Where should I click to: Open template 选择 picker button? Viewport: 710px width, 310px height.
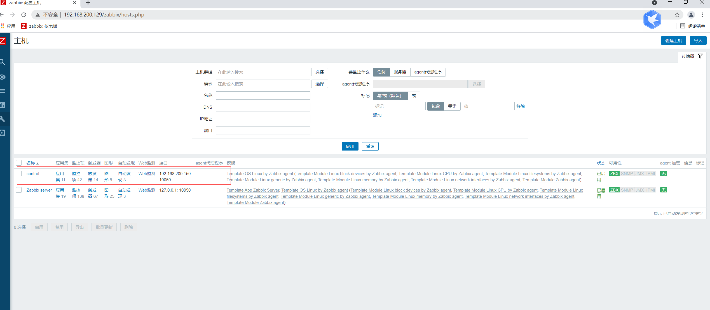[x=319, y=84]
